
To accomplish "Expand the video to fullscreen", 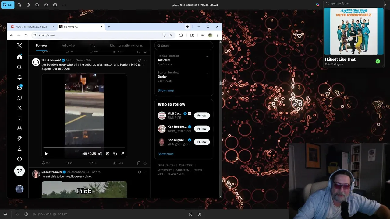I will pyautogui.click(x=122, y=154).
